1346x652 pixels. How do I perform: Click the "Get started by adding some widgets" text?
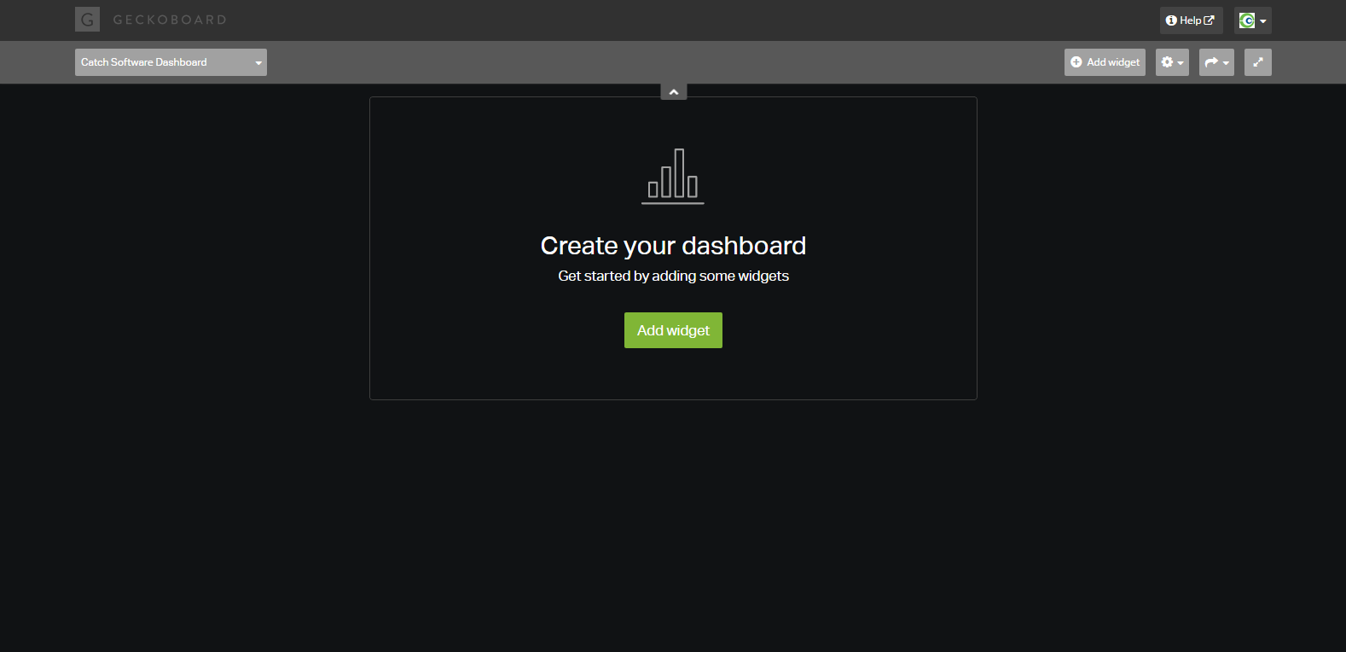673,276
